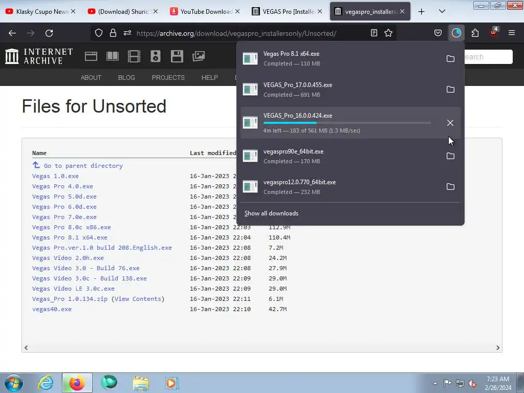The width and height of the screenshot is (524, 393).
Task: Click the VEGAS_Pro_16.0.0.424.exe download progress bar
Action: pyautogui.click(x=347, y=123)
